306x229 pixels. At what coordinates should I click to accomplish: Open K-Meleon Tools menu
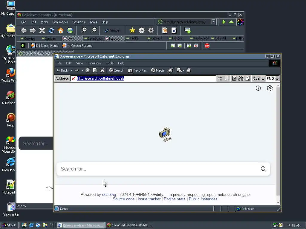93,22
